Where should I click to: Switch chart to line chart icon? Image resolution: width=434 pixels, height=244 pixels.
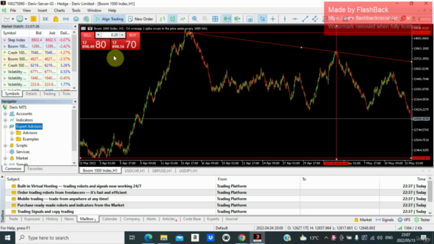[x=182, y=19]
